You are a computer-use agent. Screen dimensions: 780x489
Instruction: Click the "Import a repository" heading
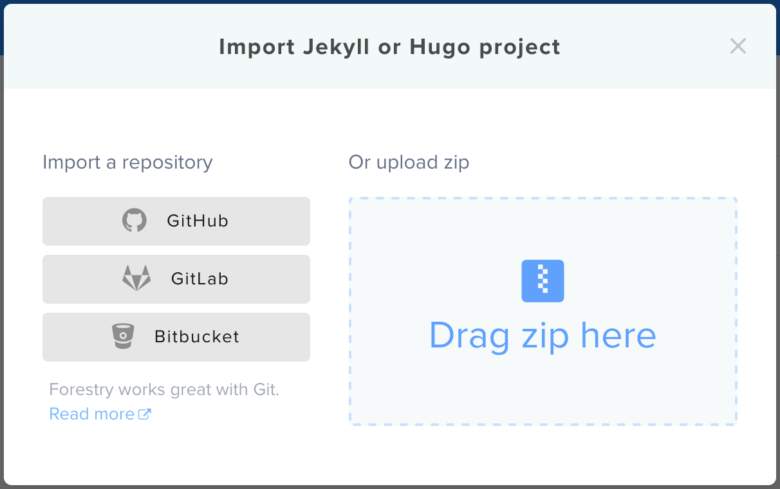127,162
